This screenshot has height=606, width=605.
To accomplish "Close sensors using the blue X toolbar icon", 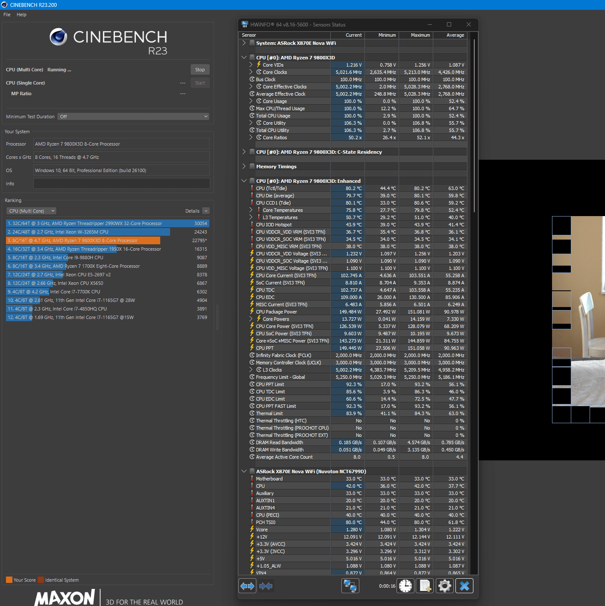I will coord(464,586).
